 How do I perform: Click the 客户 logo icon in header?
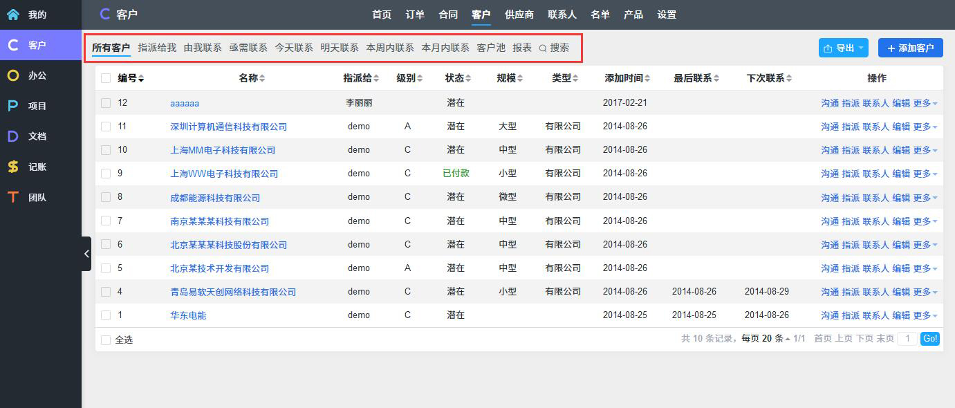pos(104,14)
